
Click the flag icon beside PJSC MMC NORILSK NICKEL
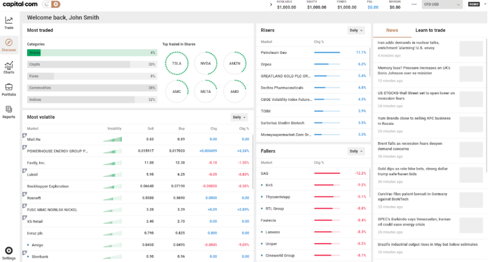[24, 206]
